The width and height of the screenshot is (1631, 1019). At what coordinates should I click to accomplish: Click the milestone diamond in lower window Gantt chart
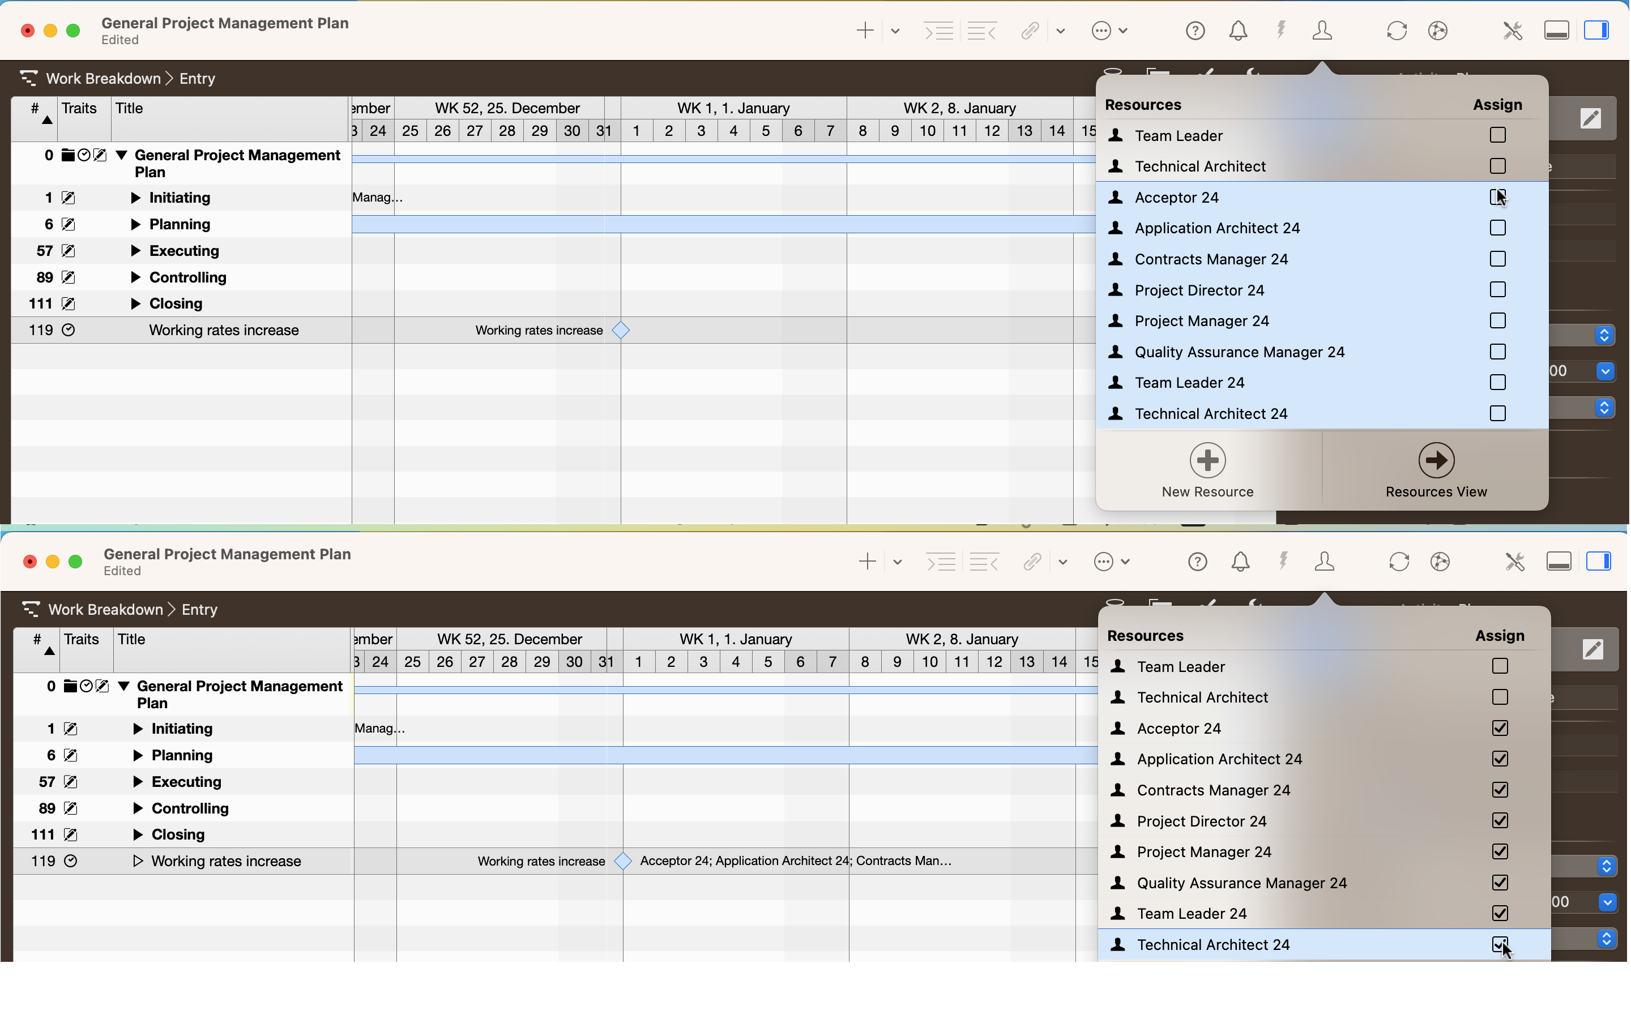pyautogui.click(x=623, y=860)
